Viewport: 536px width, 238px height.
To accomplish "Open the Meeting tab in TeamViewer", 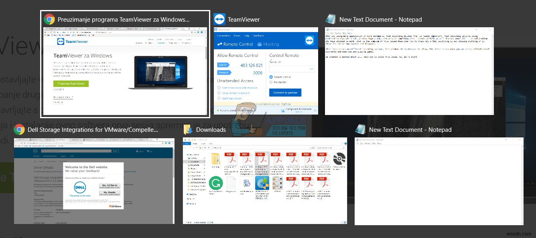I will (x=268, y=44).
